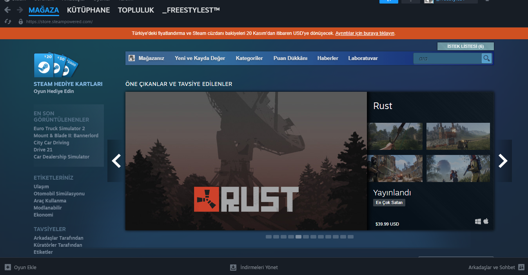Follow the 'Ayrıntılar için buraya tıklayın' link
The image size is (528, 275).
point(365,33)
